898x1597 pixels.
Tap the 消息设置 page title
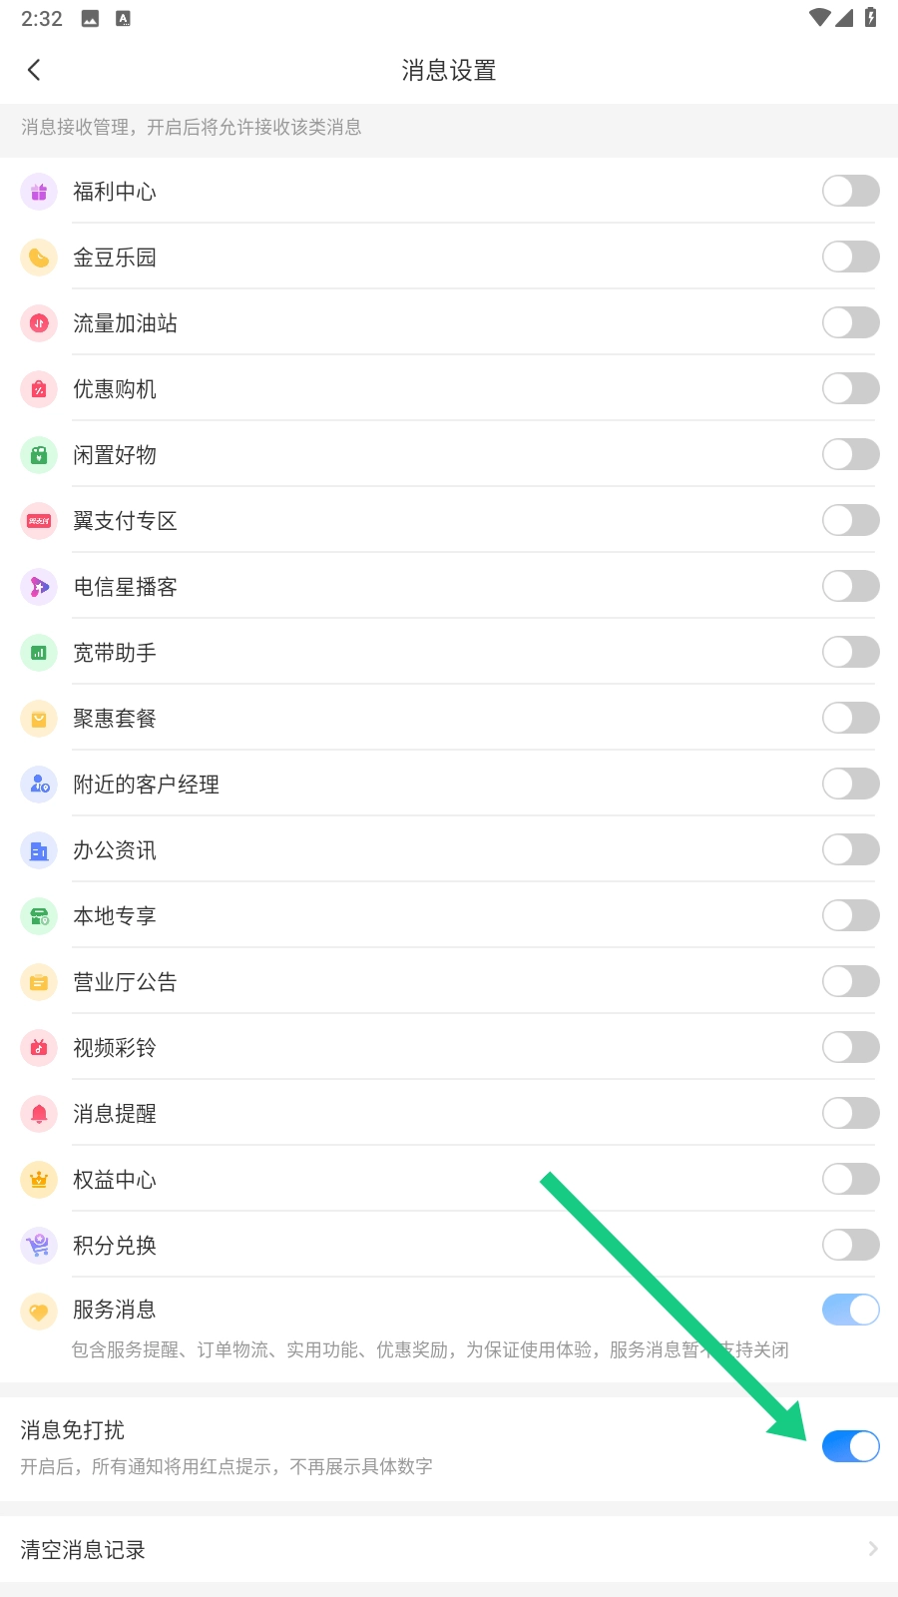click(x=449, y=71)
